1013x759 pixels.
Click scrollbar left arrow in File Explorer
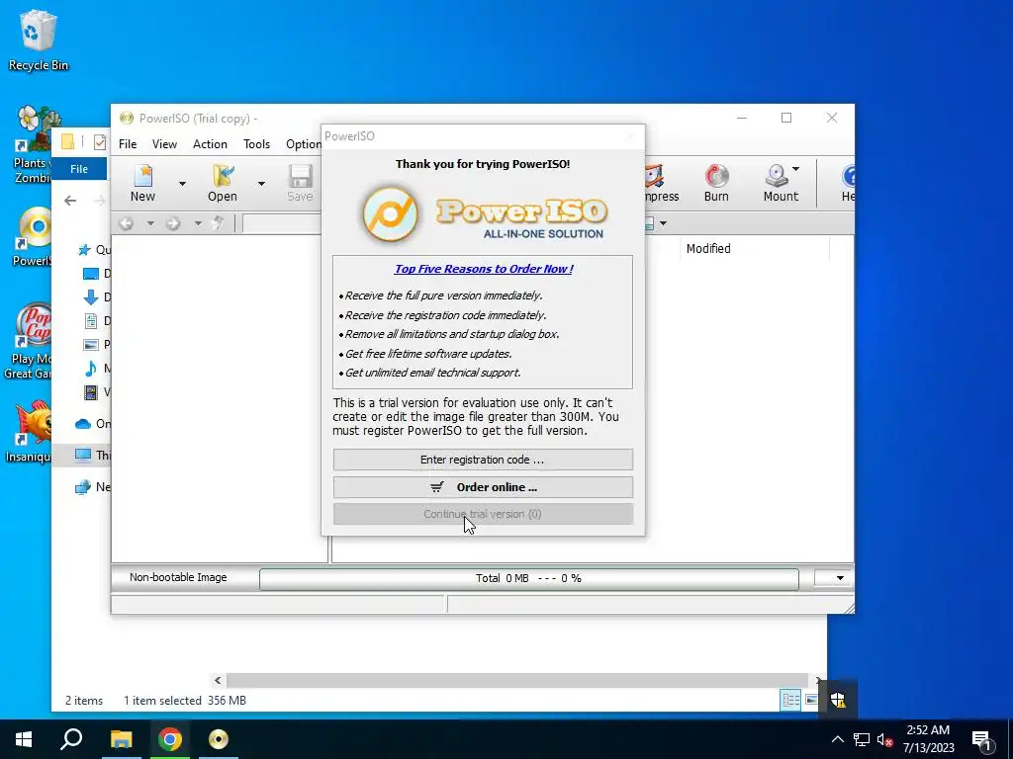tap(218, 680)
